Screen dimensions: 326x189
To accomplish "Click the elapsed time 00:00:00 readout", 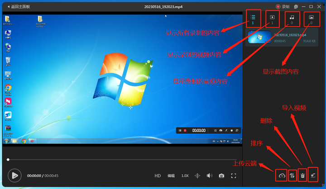I will 34,176.
